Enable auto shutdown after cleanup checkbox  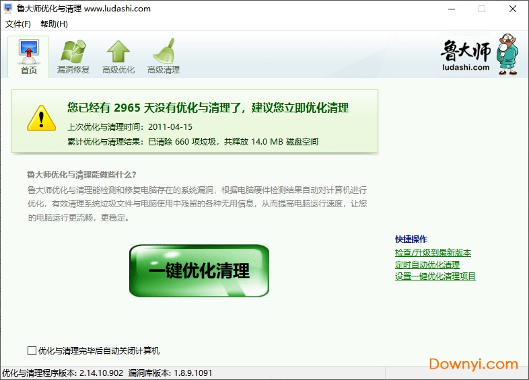(x=32, y=351)
